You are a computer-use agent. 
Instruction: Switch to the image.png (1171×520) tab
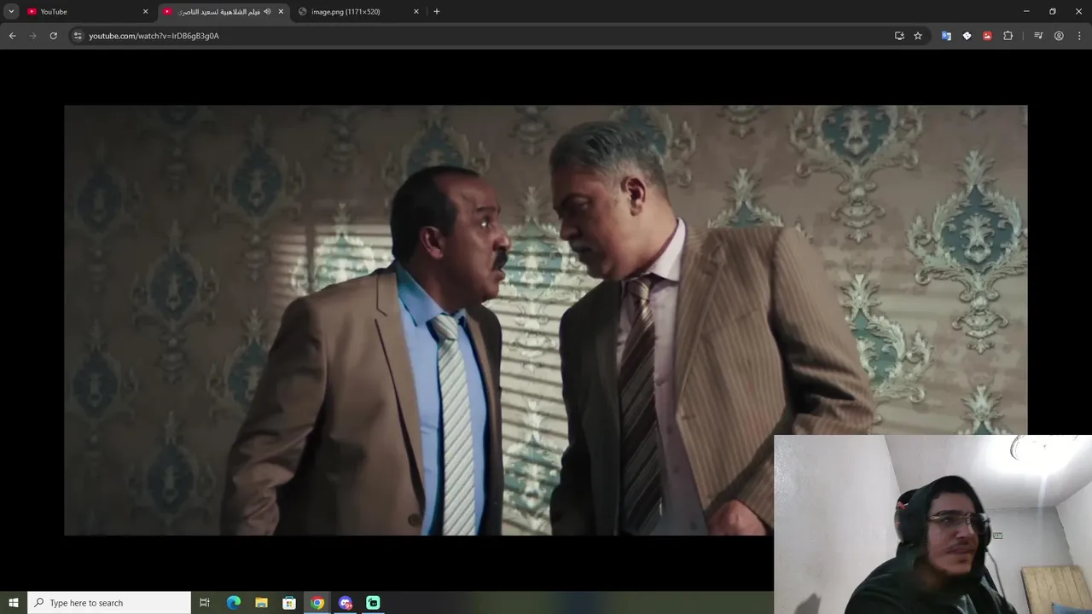click(358, 11)
